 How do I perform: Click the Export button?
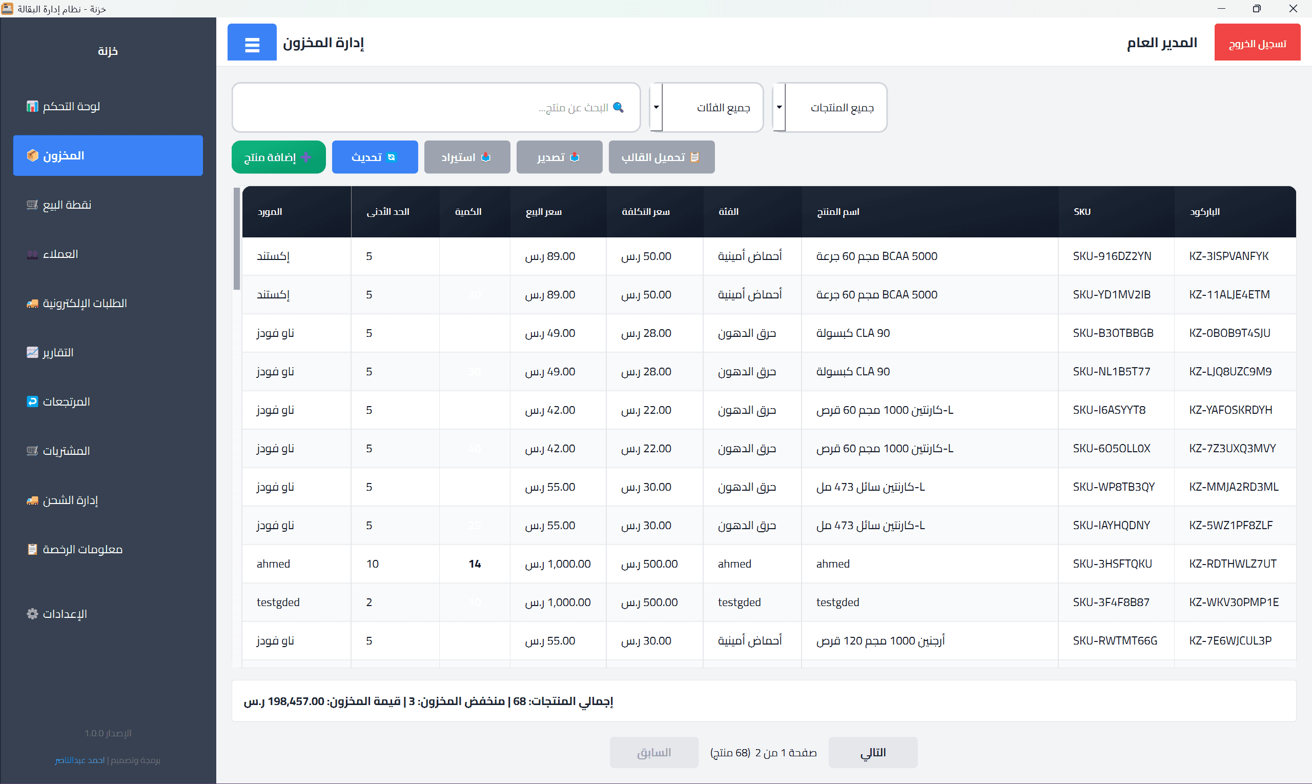[x=559, y=157]
